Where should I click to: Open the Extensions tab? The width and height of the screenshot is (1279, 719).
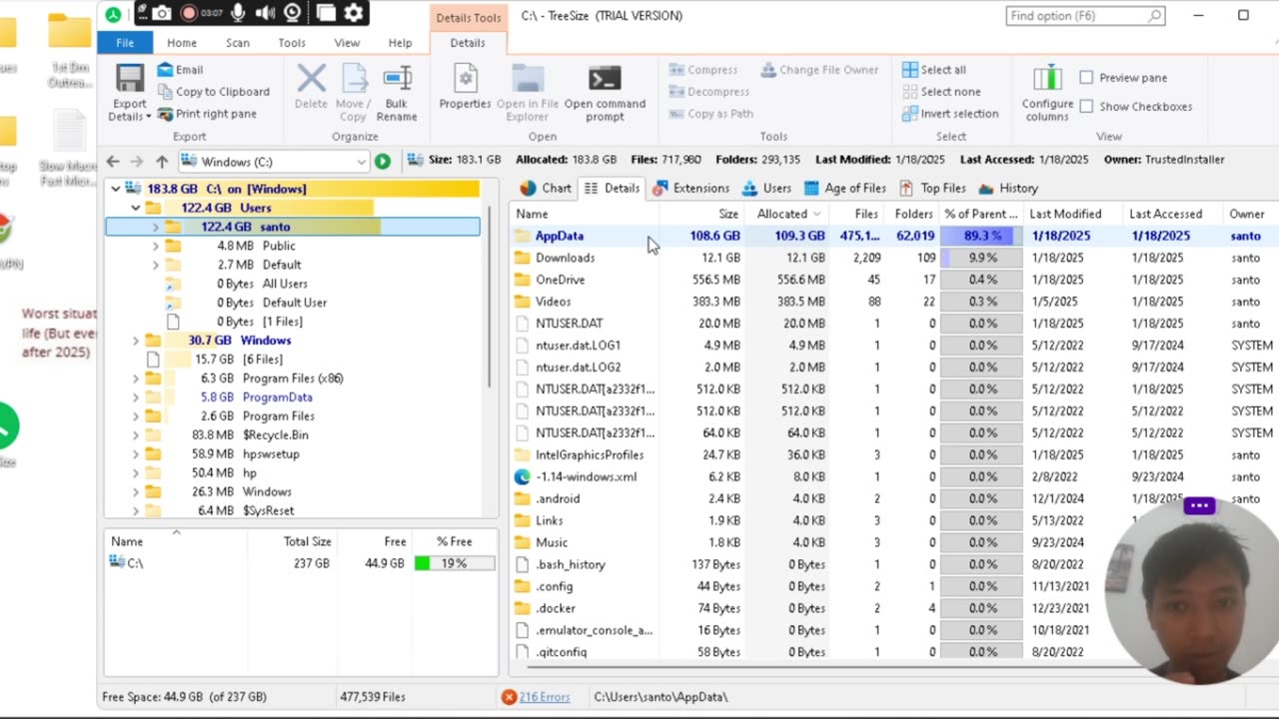pos(691,188)
